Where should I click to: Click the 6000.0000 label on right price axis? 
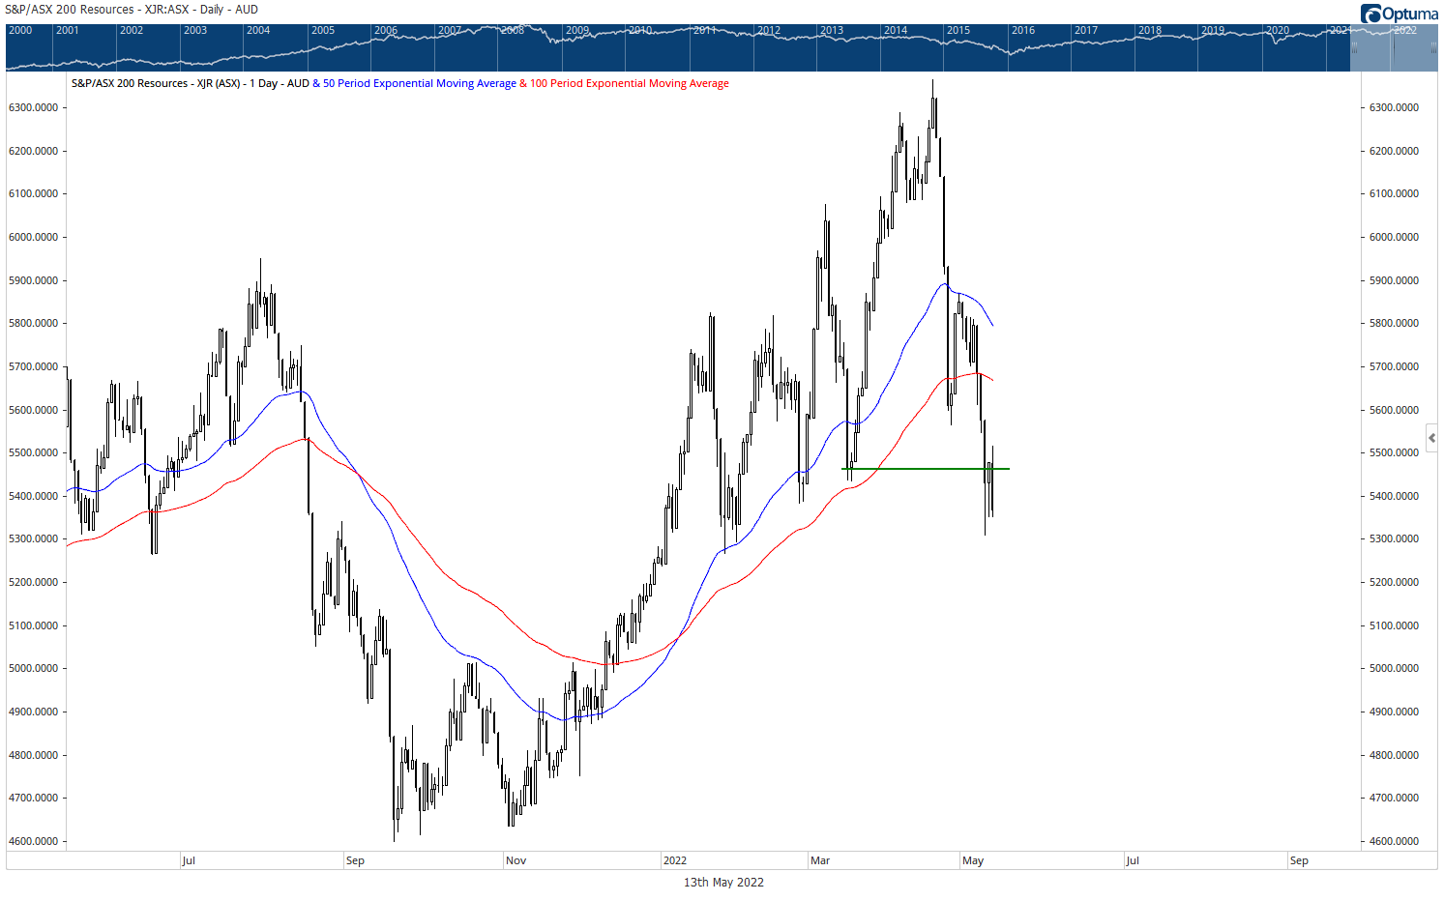[1394, 237]
